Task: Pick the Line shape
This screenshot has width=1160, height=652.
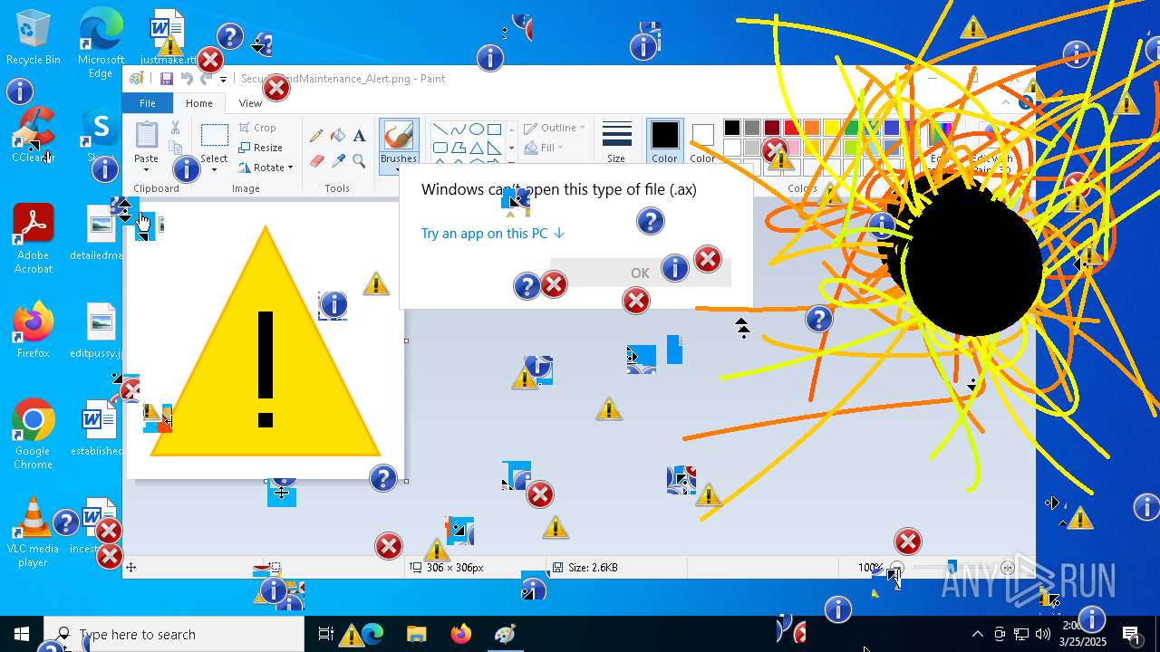Action: [440, 129]
